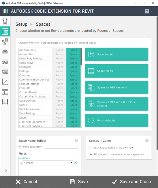Click the main window vertical scrollbar

click(157, 83)
